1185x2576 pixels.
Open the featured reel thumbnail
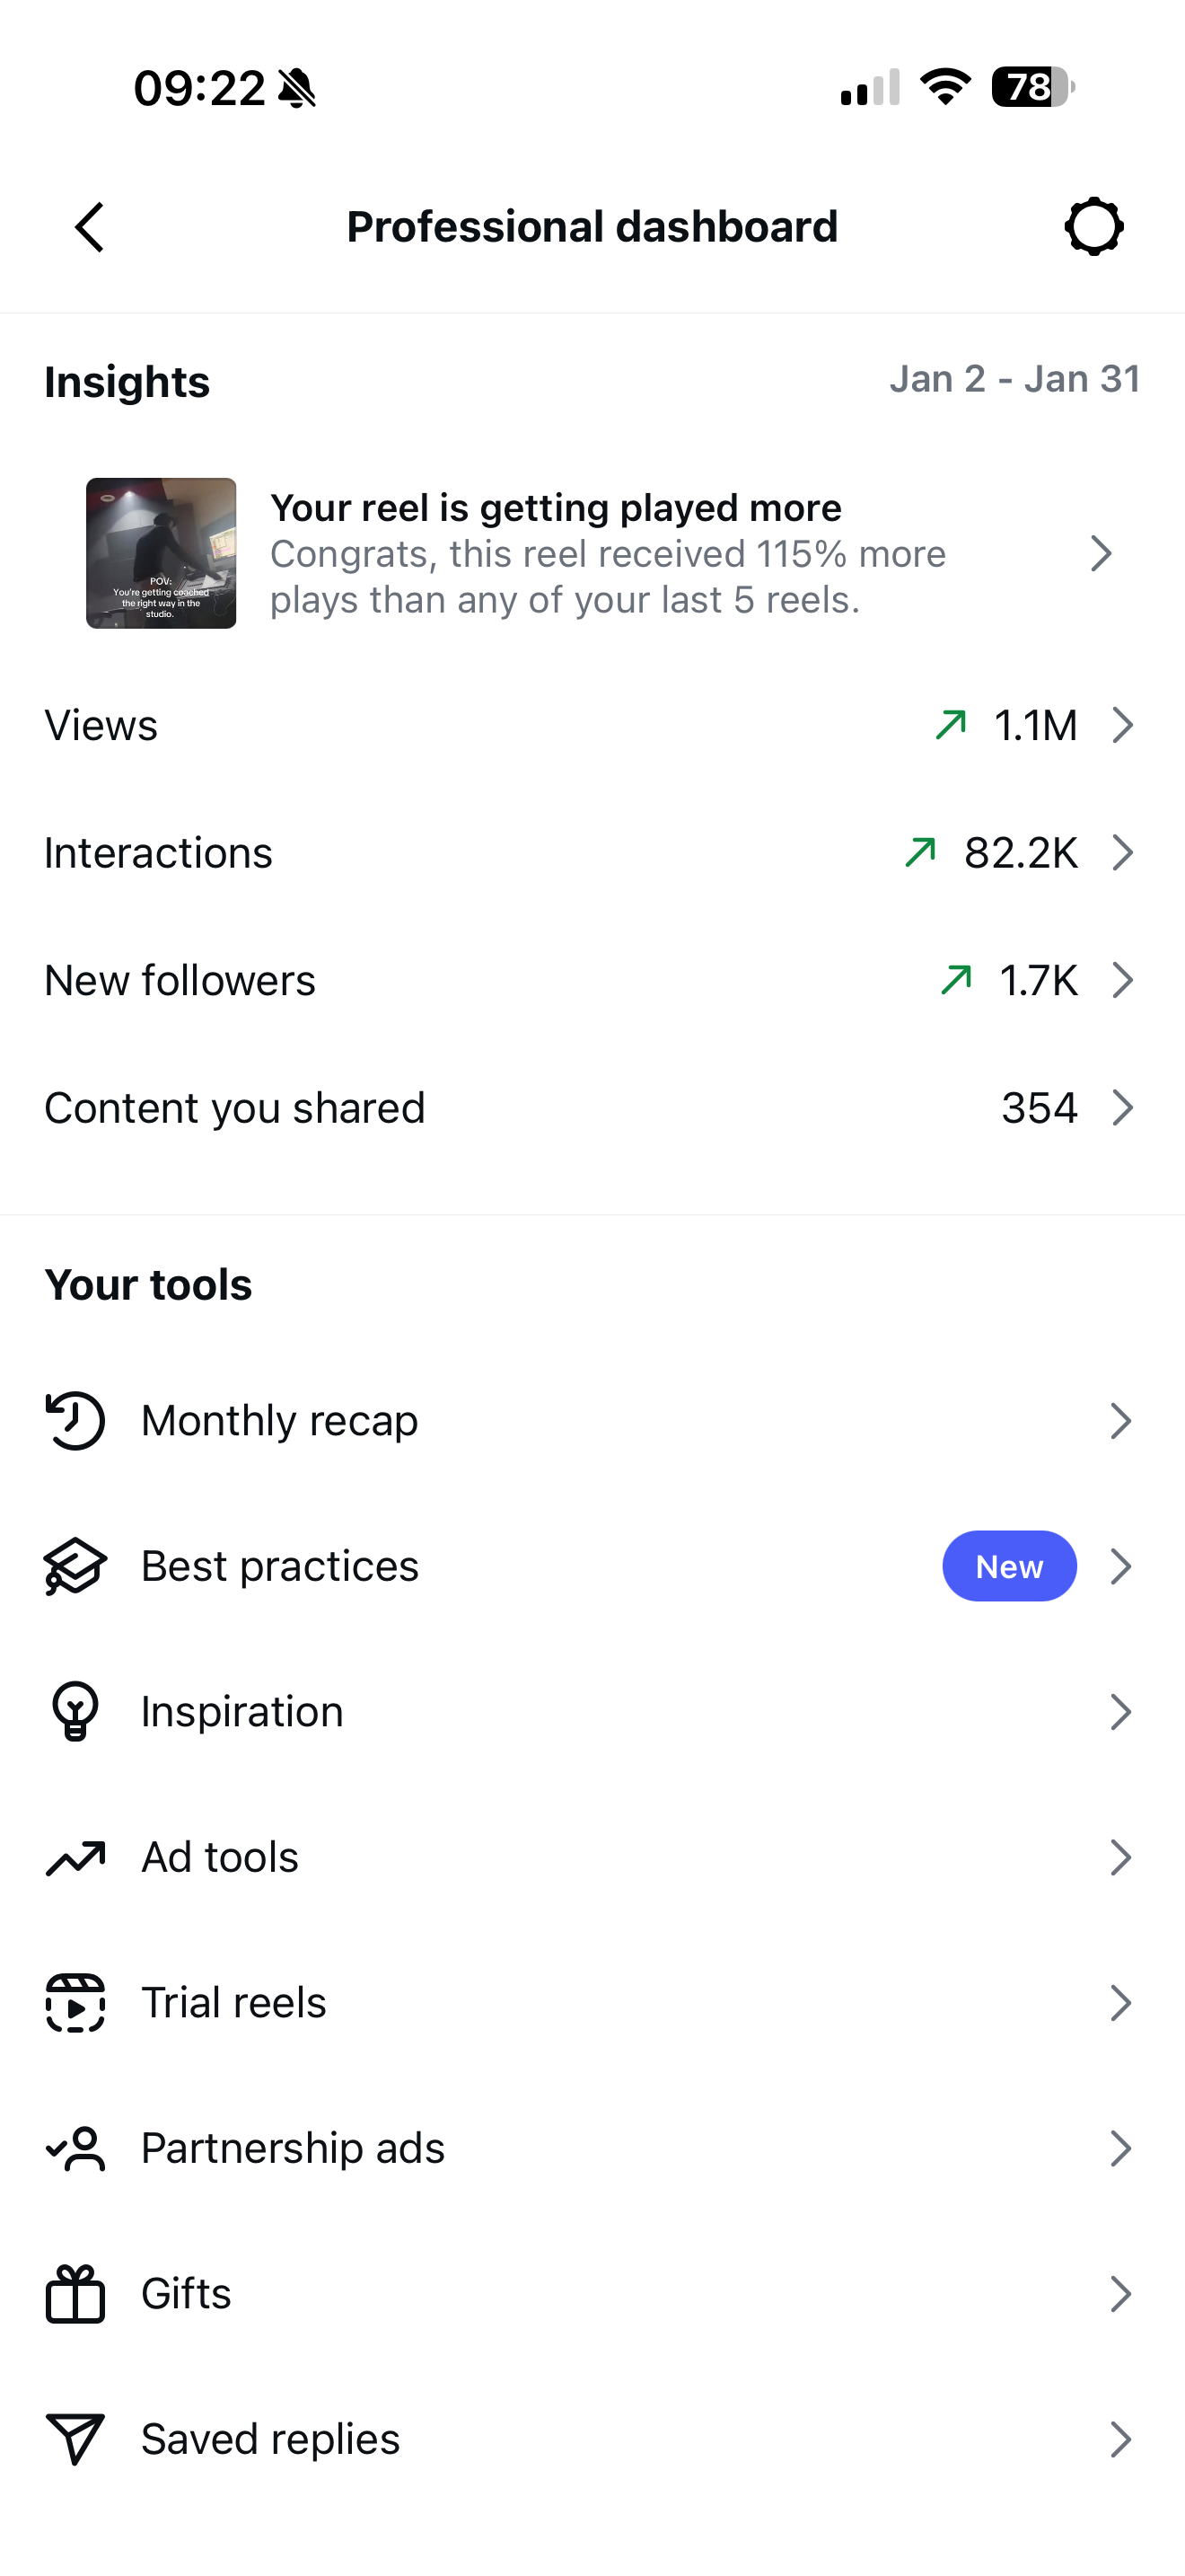[x=161, y=553]
